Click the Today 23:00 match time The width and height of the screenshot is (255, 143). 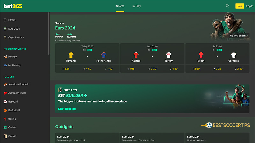pyautogui.click(x=87, y=46)
